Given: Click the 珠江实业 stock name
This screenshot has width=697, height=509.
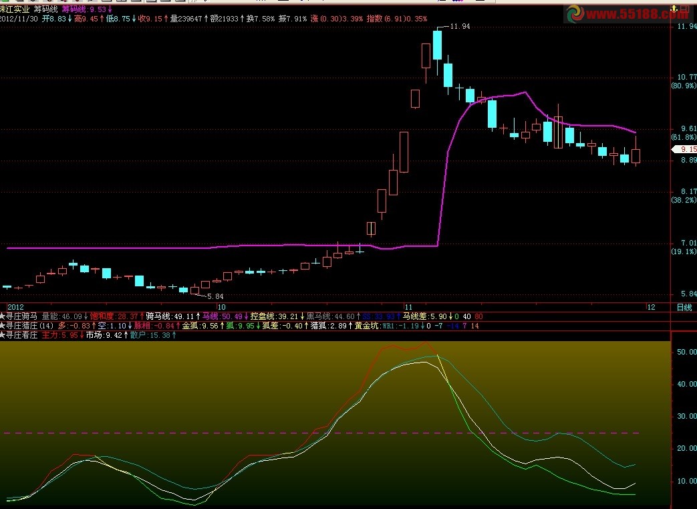Looking at the screenshot, I should click(15, 9).
